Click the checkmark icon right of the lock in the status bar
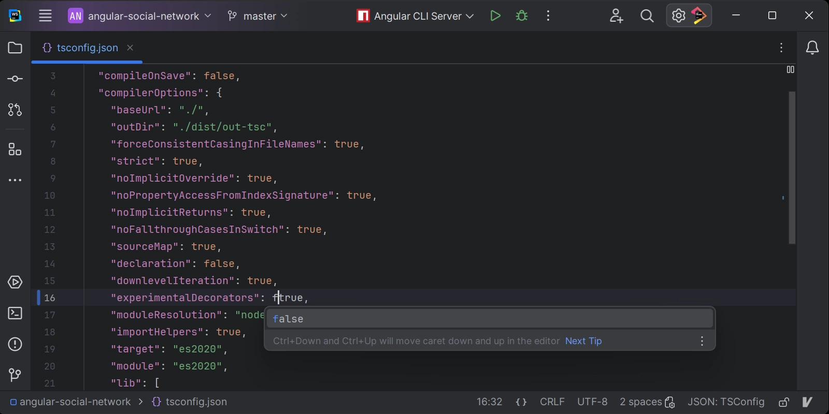Screen dimensions: 829x414 click(807, 402)
